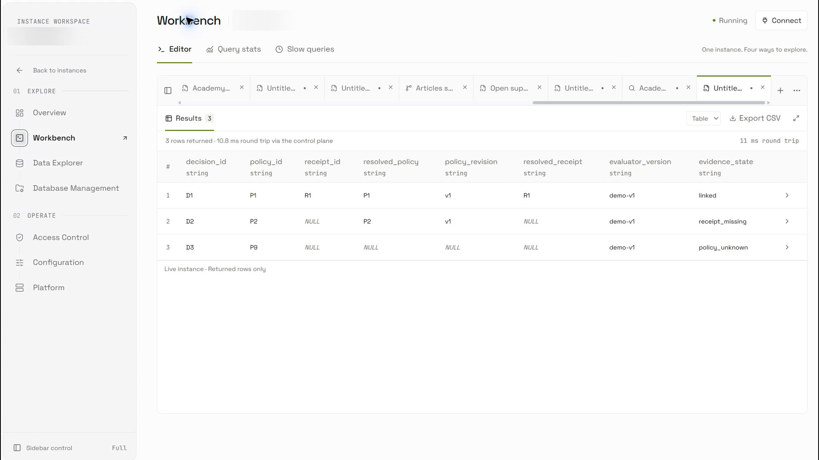
Task: Click the receipt_missing cell
Action: tap(722, 221)
